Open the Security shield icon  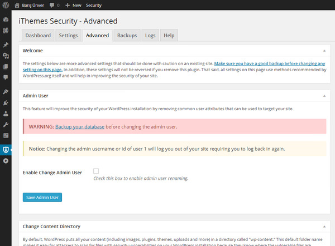[x=6, y=150]
